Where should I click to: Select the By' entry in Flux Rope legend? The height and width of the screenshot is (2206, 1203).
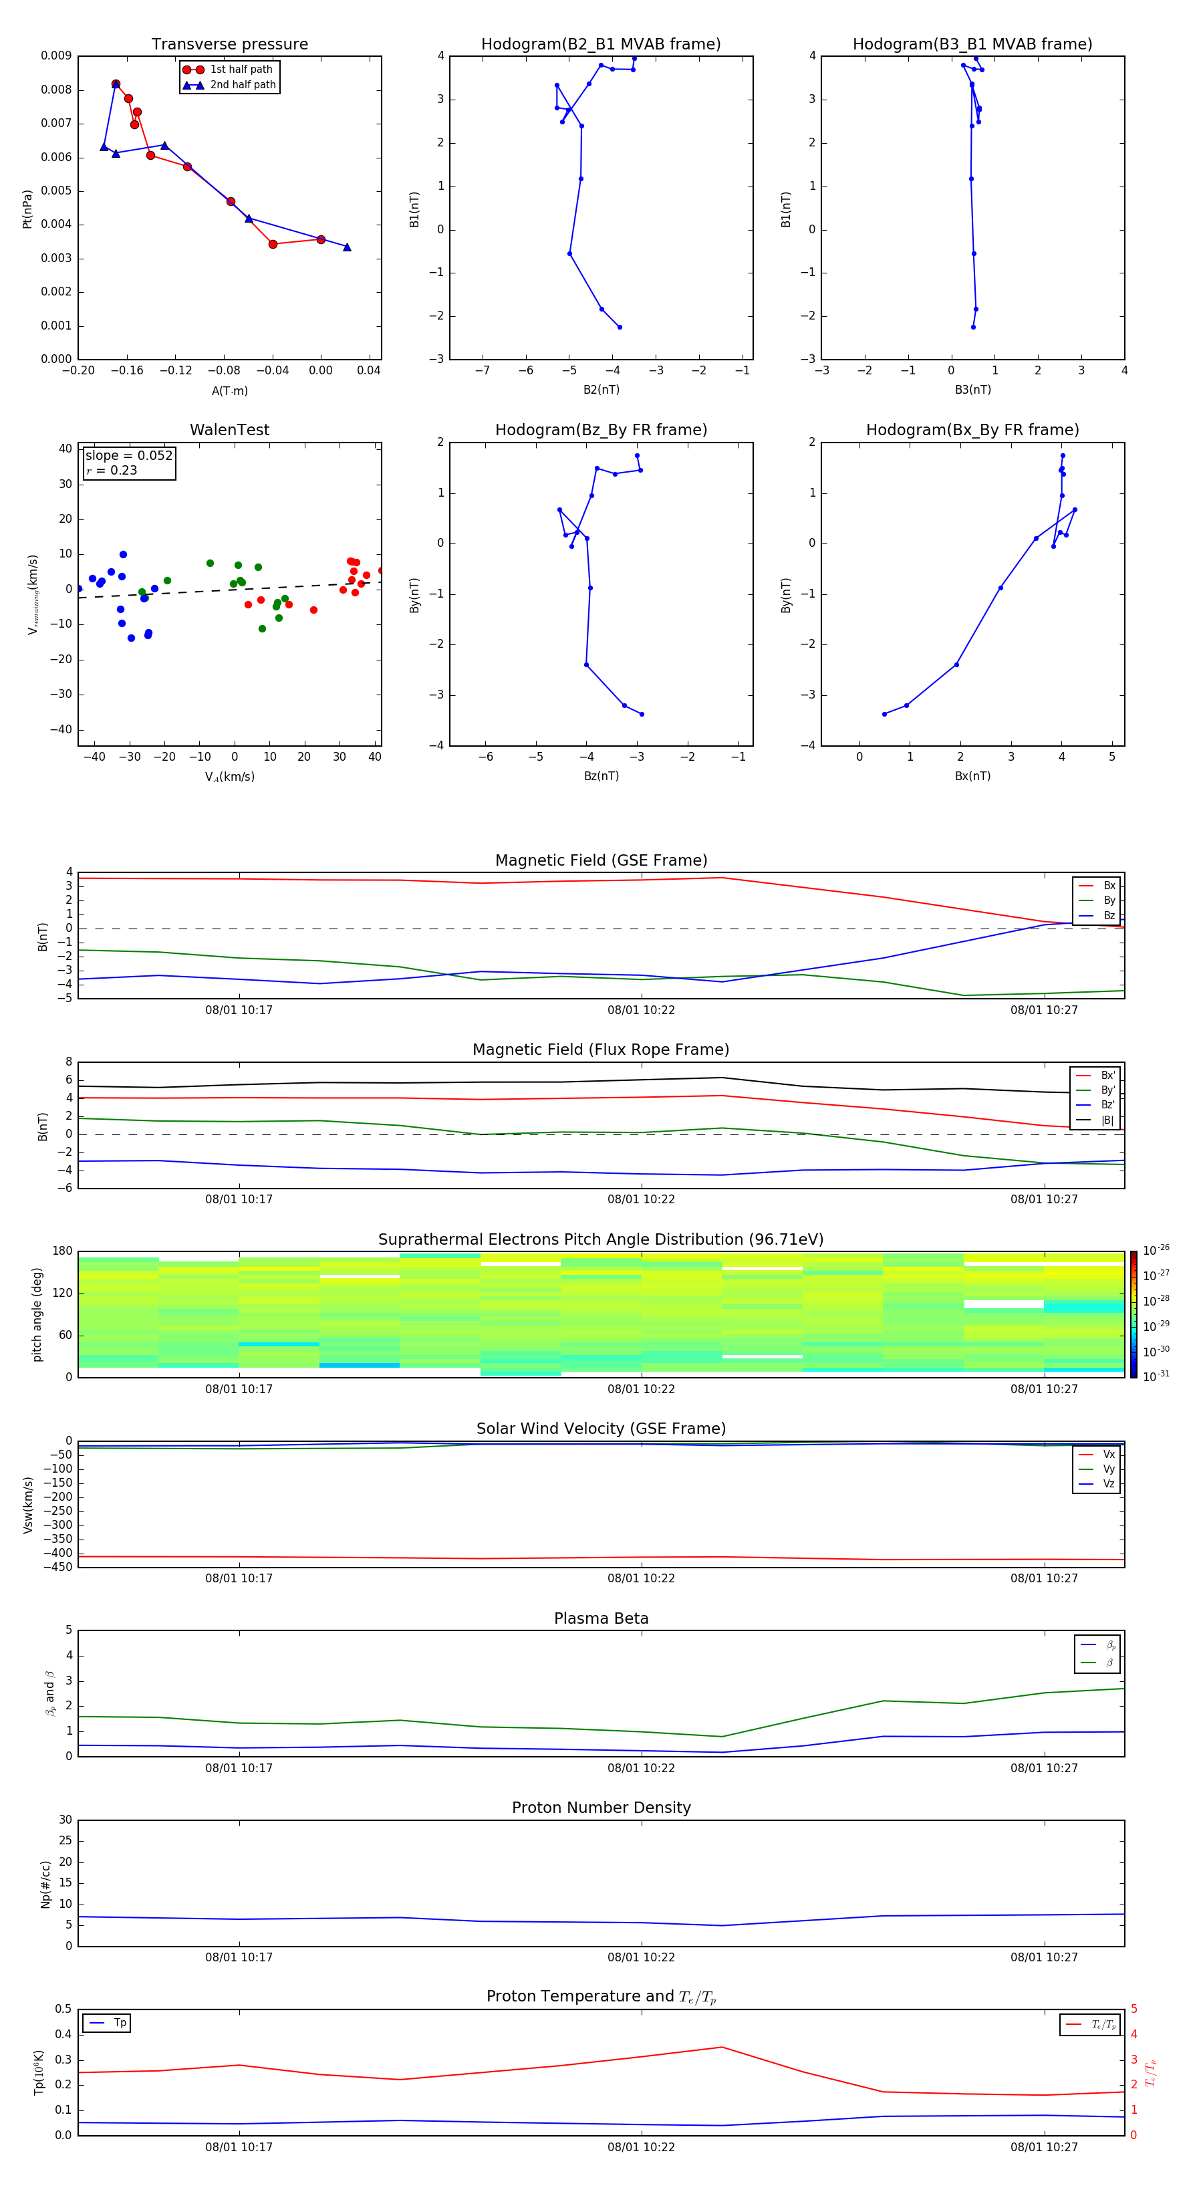coord(1095,1090)
